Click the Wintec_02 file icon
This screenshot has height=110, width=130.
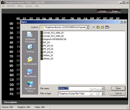point(42,58)
